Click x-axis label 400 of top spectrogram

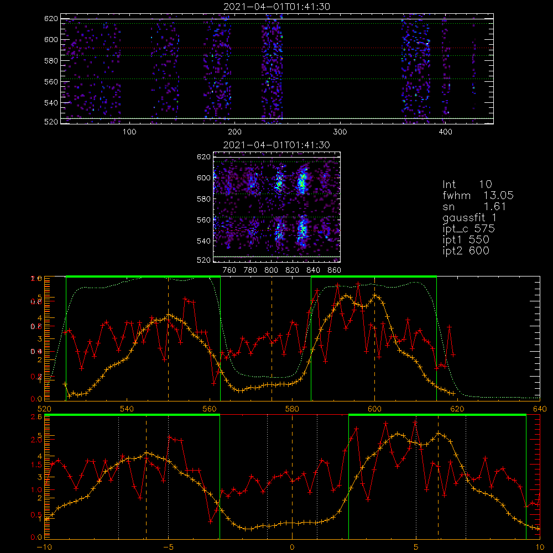(445, 132)
